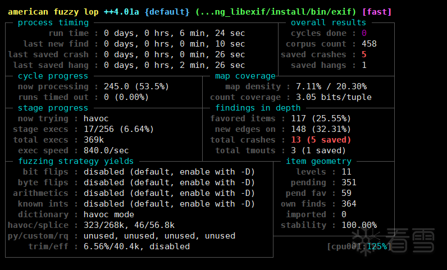Click the 'byte flips' row label
This screenshot has width=447, height=270.
43,182
